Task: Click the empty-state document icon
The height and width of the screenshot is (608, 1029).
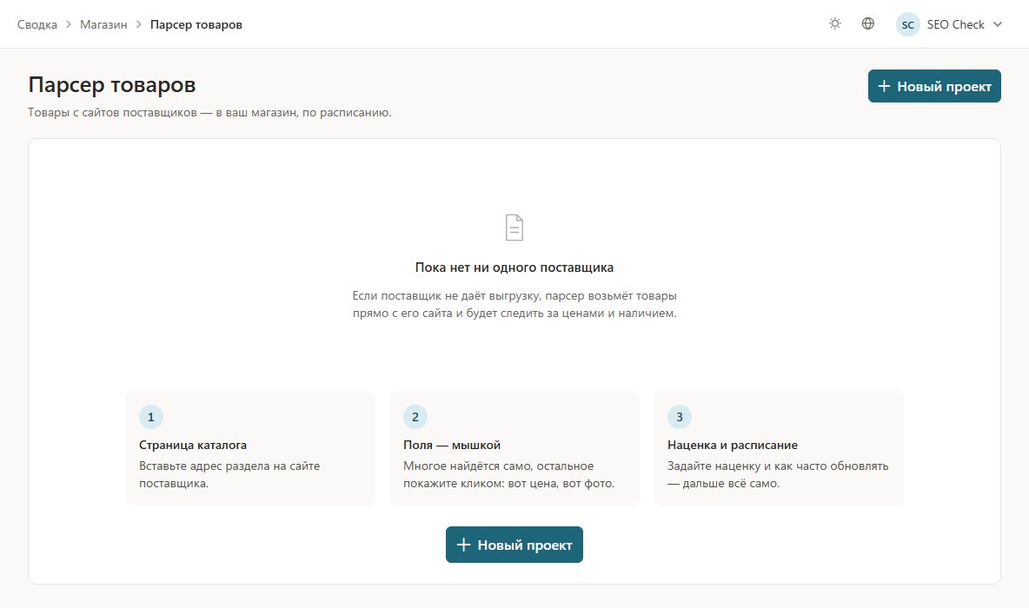Action: coord(514,228)
